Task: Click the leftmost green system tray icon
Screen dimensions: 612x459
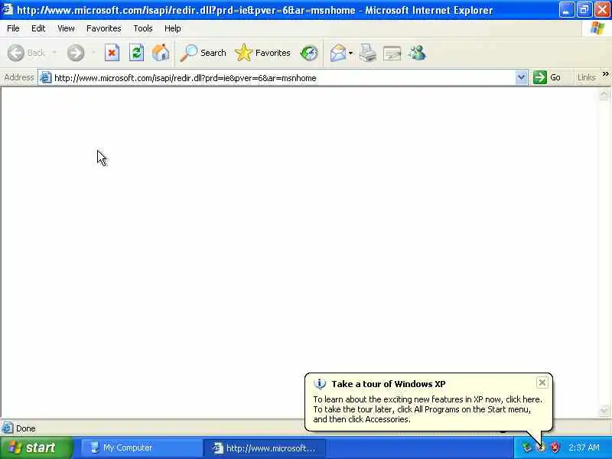Action: tap(527, 448)
